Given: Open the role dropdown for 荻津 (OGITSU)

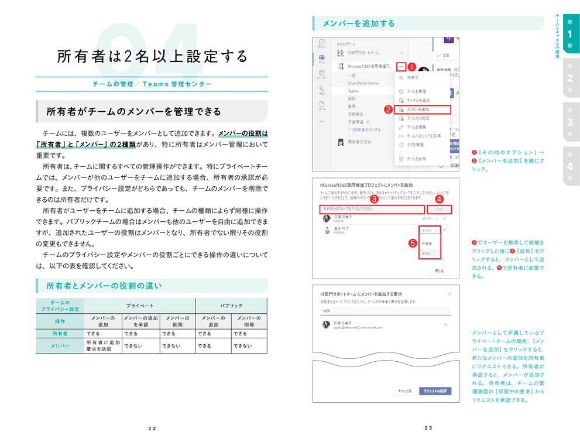Looking at the screenshot, I should tap(430, 219).
